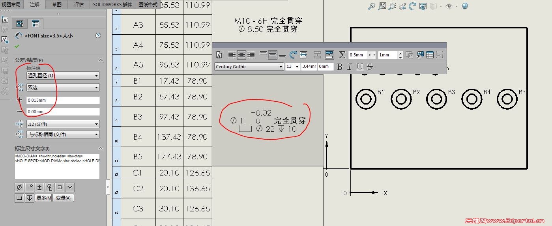This screenshot has height=226, width=552.
Task: Click the 0.00mm minus tolerance field
Action: coord(63,112)
